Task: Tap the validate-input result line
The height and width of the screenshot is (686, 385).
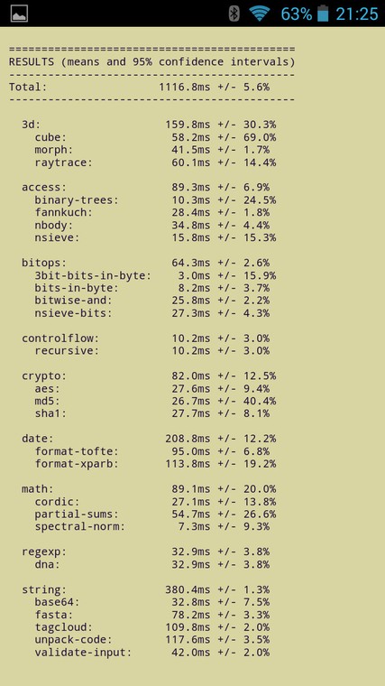Action: (x=152, y=653)
